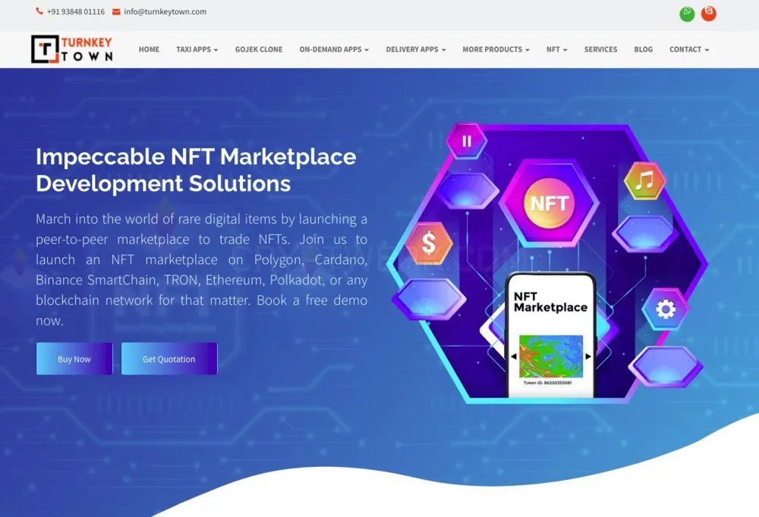Screen dimensions: 759x517
Task: Expand the Taxi Apps dropdown
Action: [x=197, y=49]
